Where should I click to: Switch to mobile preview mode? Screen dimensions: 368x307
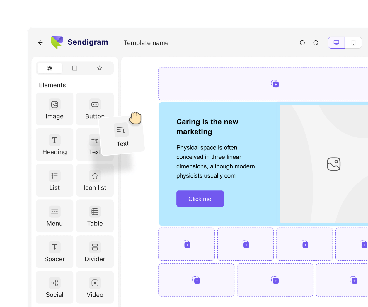(354, 42)
